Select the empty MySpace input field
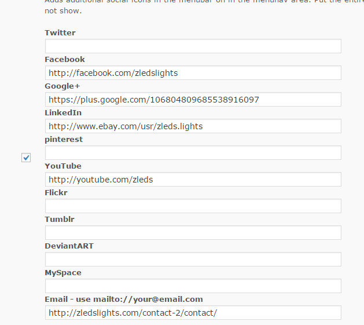 pyautogui.click(x=193, y=286)
